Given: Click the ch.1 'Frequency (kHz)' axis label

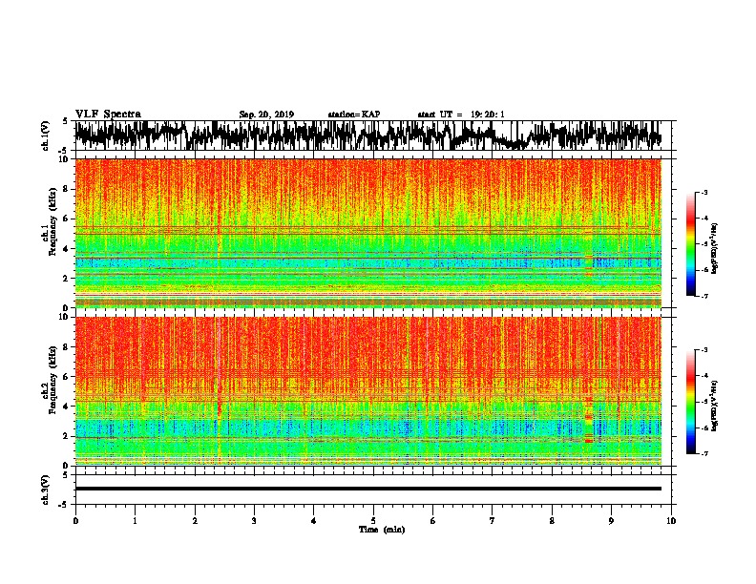Looking at the screenshot, I should [52, 221].
